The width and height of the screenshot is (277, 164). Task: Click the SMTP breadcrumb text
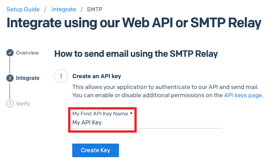94,10
